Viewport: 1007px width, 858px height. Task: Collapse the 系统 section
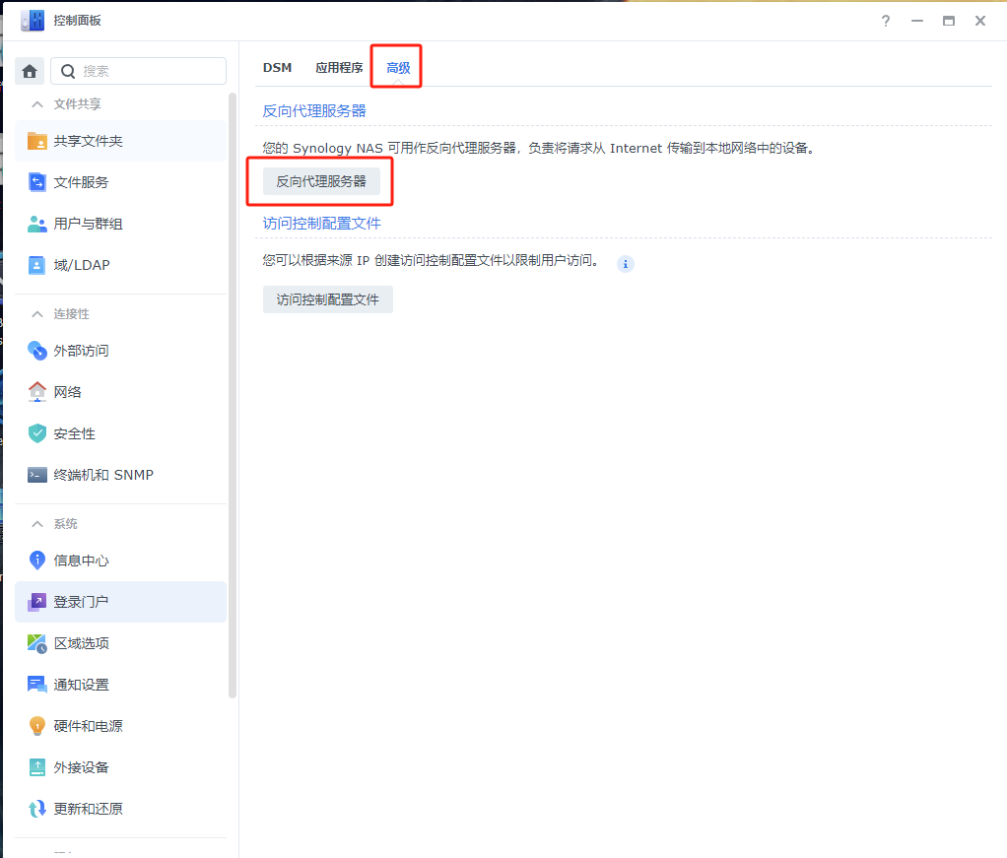tap(37, 524)
